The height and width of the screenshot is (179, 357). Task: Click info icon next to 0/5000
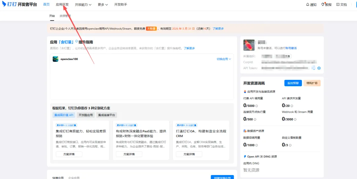[x=257, y=106]
